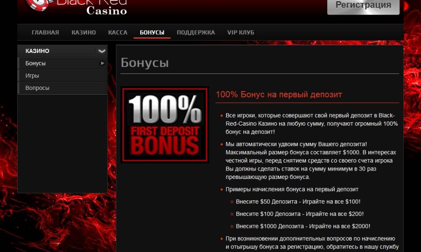Screen dimensions: 421x252
Task: Click the Бонусы page title
Action: 145,63
